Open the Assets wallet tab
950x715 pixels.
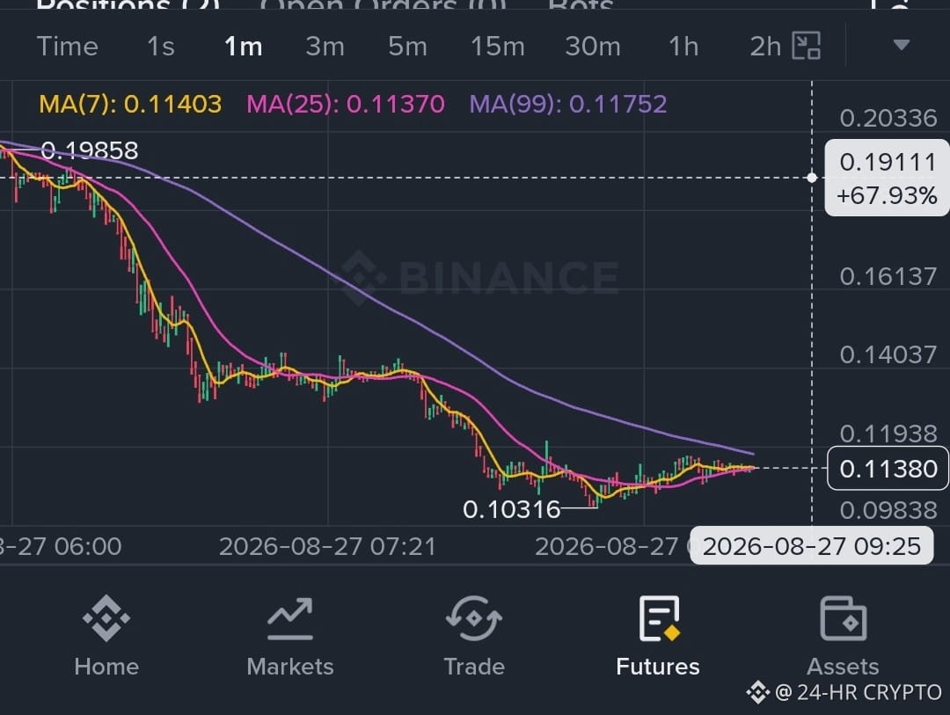[x=843, y=636]
